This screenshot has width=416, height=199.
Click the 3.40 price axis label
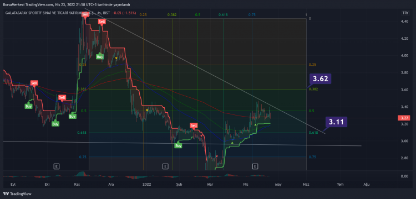pyautogui.click(x=404, y=107)
